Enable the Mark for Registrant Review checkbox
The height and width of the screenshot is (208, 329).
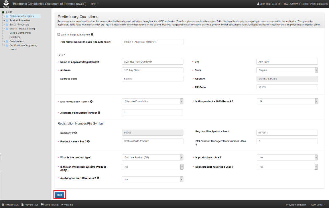click(x=59, y=35)
